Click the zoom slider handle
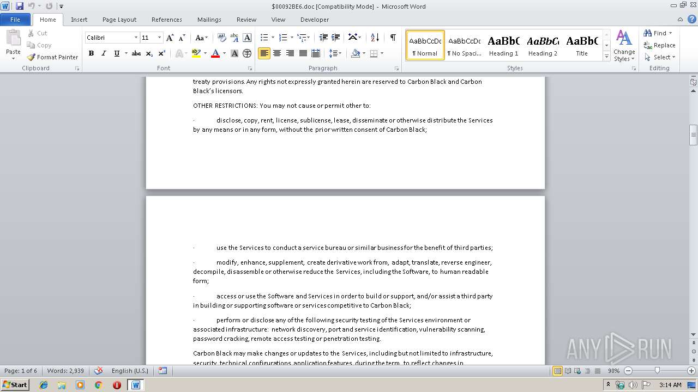 [x=657, y=371]
